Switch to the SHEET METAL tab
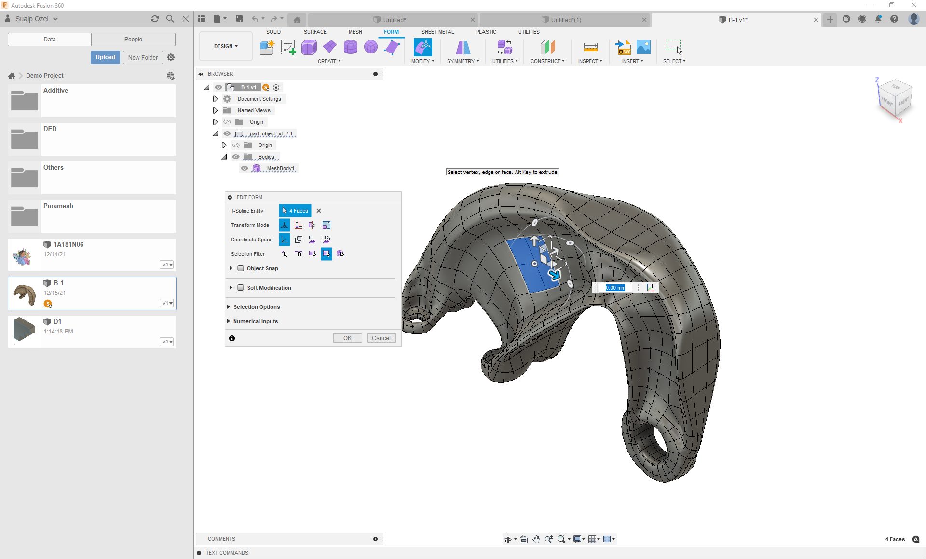The width and height of the screenshot is (926, 559). [x=437, y=32]
